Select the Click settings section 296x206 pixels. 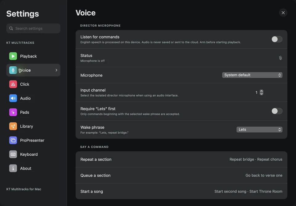tap(33, 84)
